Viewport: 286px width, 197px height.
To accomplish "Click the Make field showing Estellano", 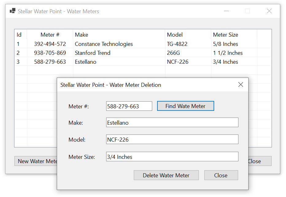I will click(x=172, y=123).
